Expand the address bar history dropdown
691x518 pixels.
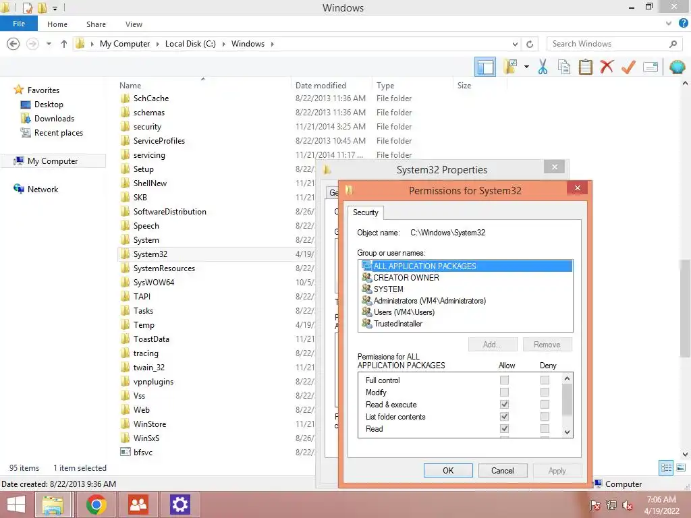[x=515, y=44]
